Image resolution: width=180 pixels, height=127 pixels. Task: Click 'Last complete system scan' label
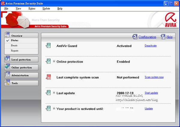[78, 77]
